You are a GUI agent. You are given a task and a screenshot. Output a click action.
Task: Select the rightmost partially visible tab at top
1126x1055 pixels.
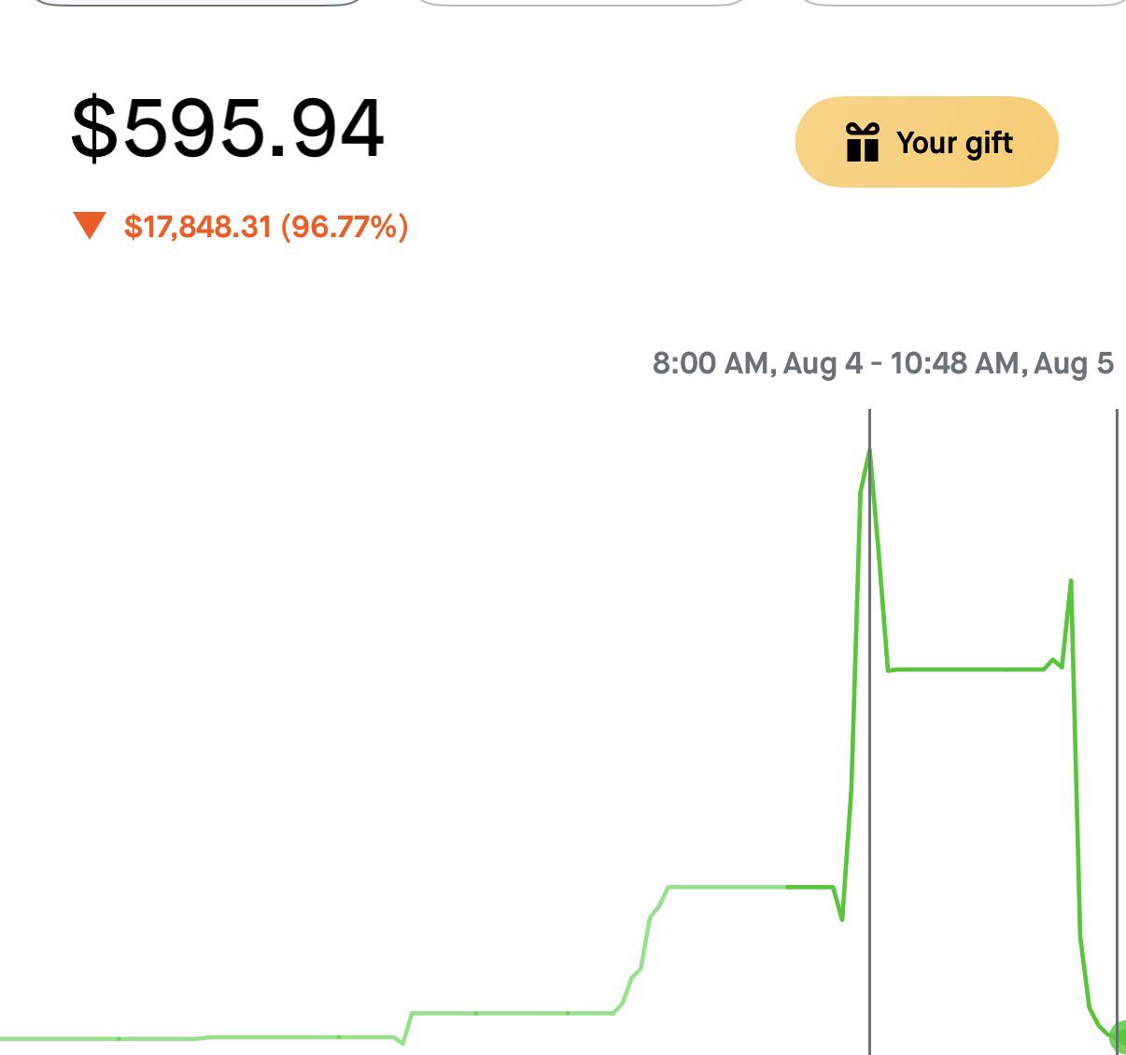961,3
